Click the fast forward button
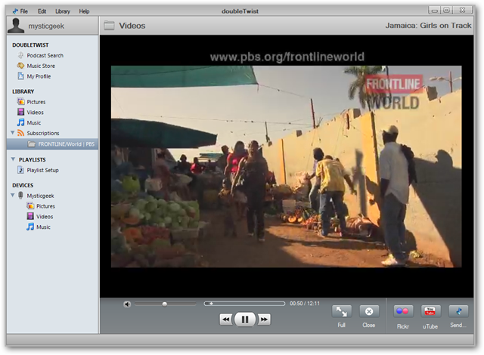The height and width of the screenshot is (355, 484). click(x=264, y=319)
